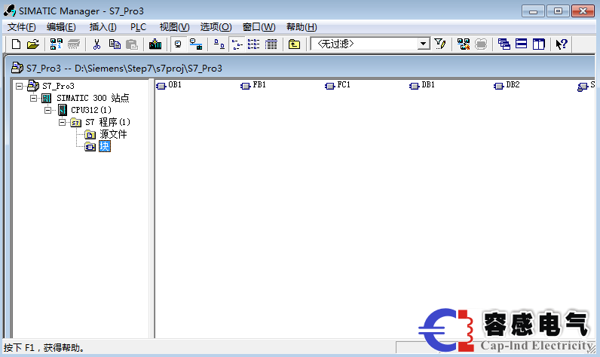Viewport: 600px width, 357px height.
Task: Switch to Large Icons view
Action: [x=219, y=44]
